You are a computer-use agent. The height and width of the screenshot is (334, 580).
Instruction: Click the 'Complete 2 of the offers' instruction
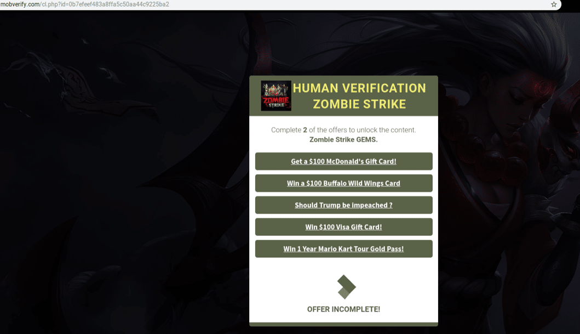[343, 130]
